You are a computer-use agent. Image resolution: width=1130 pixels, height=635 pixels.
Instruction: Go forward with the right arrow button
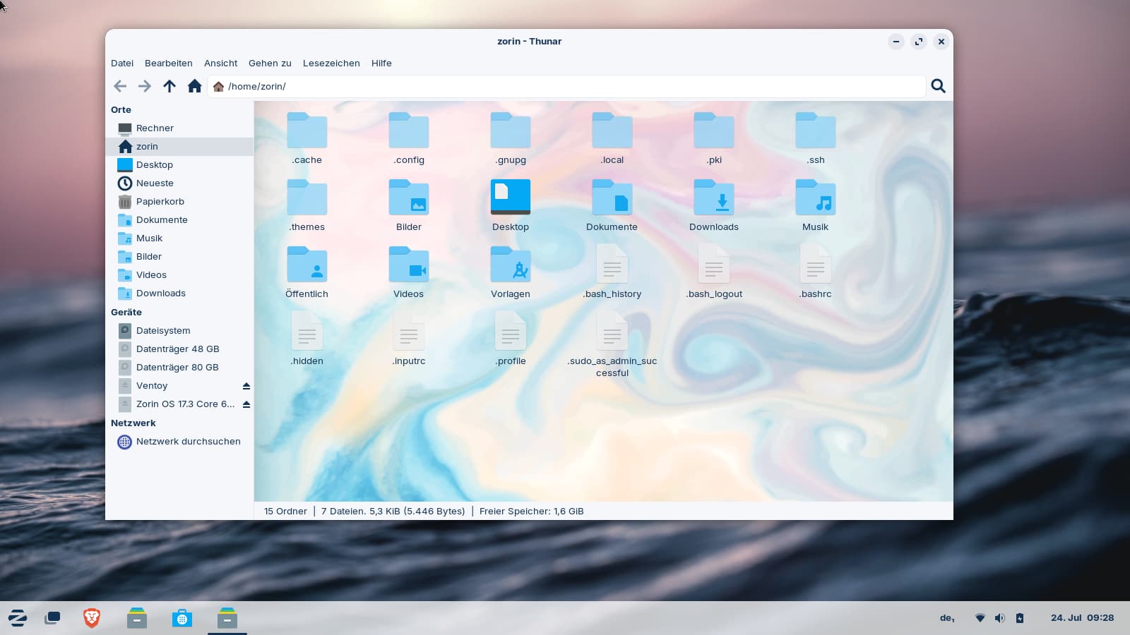(x=144, y=86)
